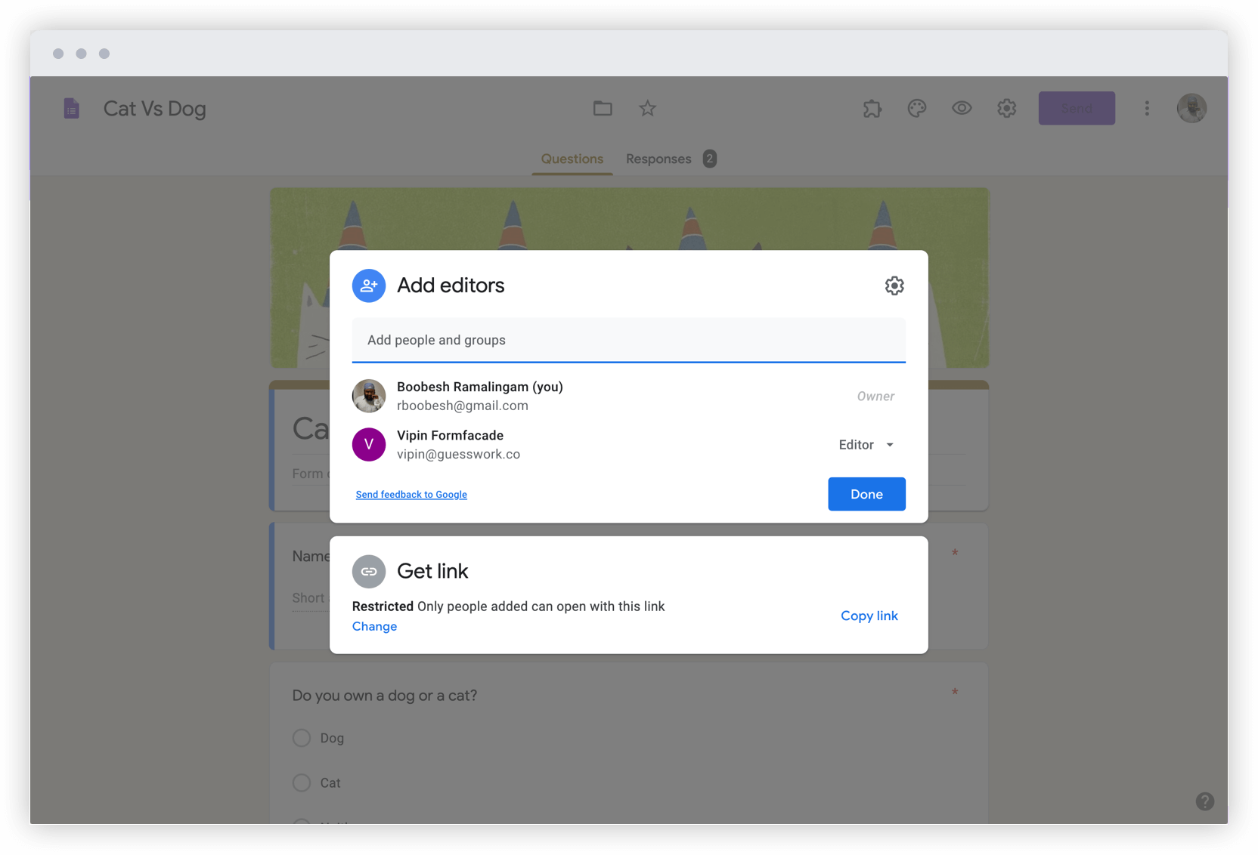Viewport: 1258px width, 855px height.
Task: Copy the restricted form link
Action: pyautogui.click(x=869, y=616)
